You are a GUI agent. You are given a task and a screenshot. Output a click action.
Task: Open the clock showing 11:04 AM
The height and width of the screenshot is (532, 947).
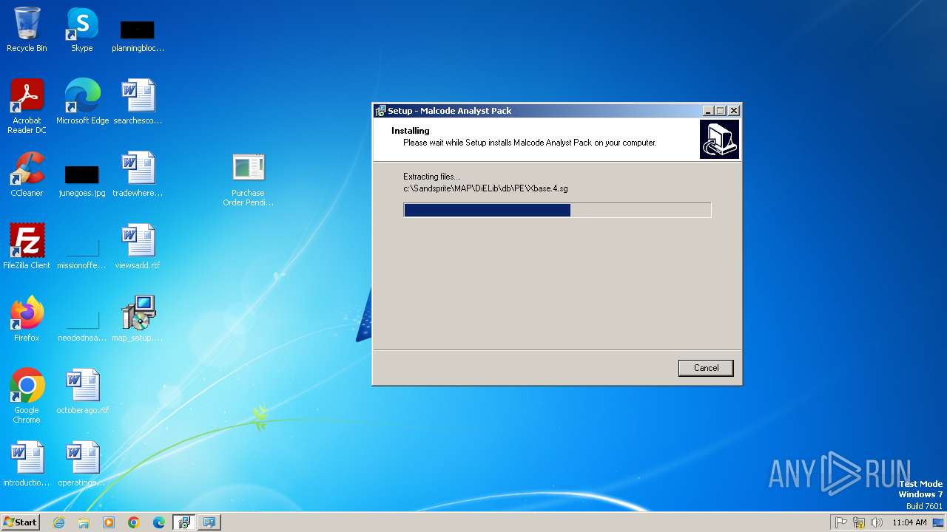point(909,522)
